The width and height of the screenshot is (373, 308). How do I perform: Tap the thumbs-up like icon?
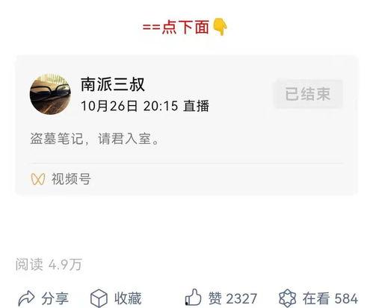193,297
